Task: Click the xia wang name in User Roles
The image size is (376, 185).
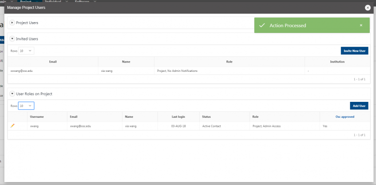Action: click(x=131, y=126)
